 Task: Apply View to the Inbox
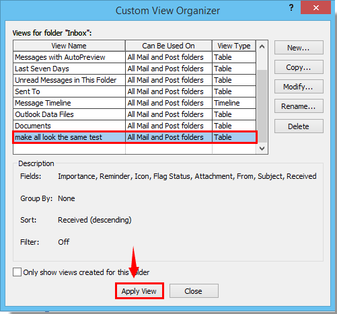tap(139, 291)
